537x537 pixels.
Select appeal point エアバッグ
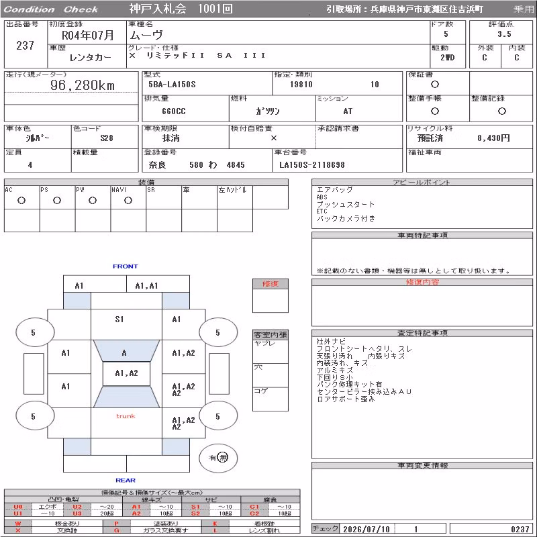[x=334, y=189]
